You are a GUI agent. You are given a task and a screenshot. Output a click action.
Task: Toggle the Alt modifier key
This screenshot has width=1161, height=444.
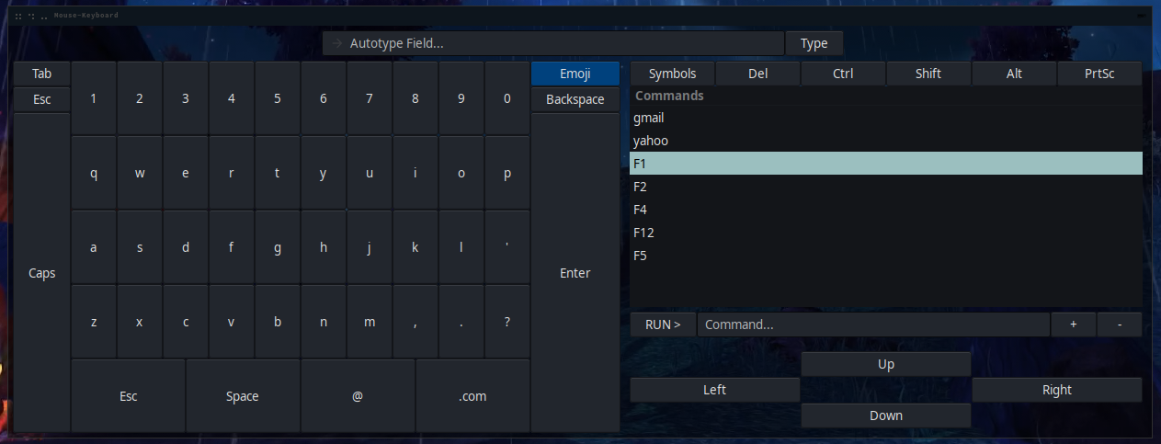click(1014, 74)
